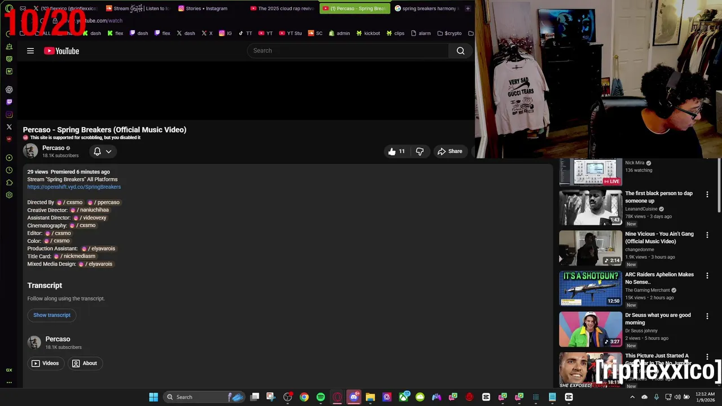Open sidebar three-dots more options
Viewport: 722px width, 406px height.
(9, 382)
